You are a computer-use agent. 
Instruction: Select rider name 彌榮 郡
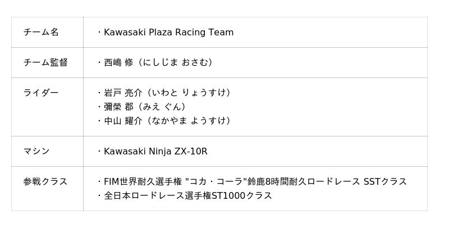click(x=118, y=107)
